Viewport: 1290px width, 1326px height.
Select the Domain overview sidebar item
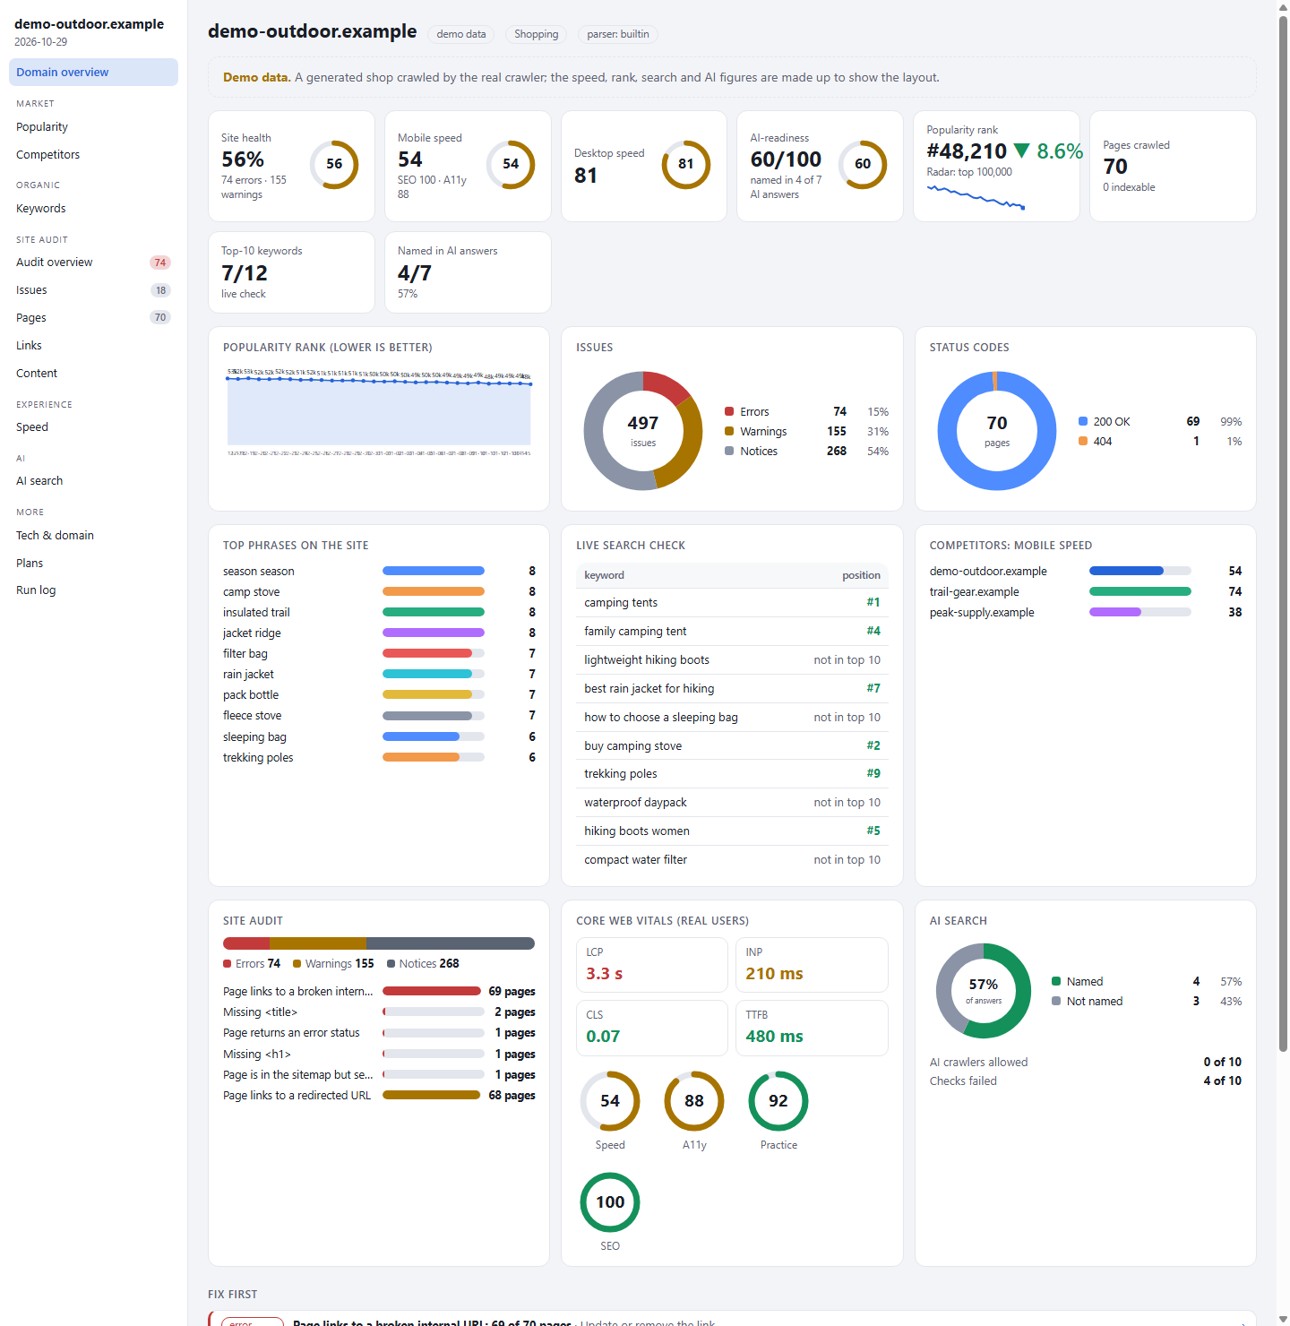tap(93, 73)
